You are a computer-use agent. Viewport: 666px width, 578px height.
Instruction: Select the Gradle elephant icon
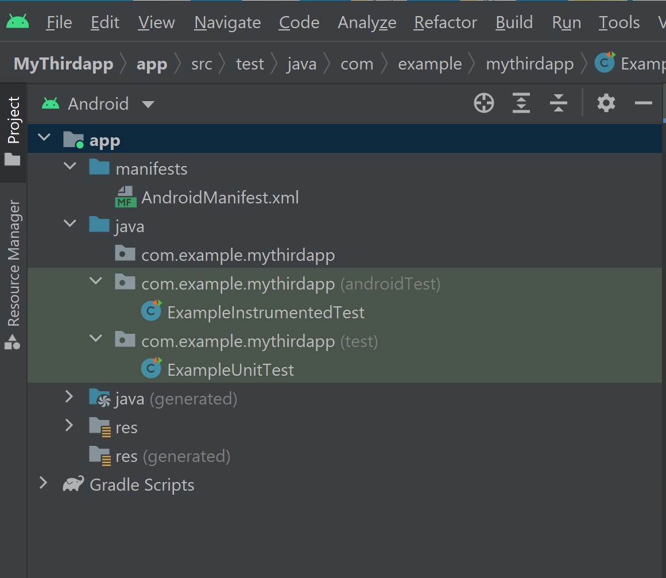coord(73,484)
